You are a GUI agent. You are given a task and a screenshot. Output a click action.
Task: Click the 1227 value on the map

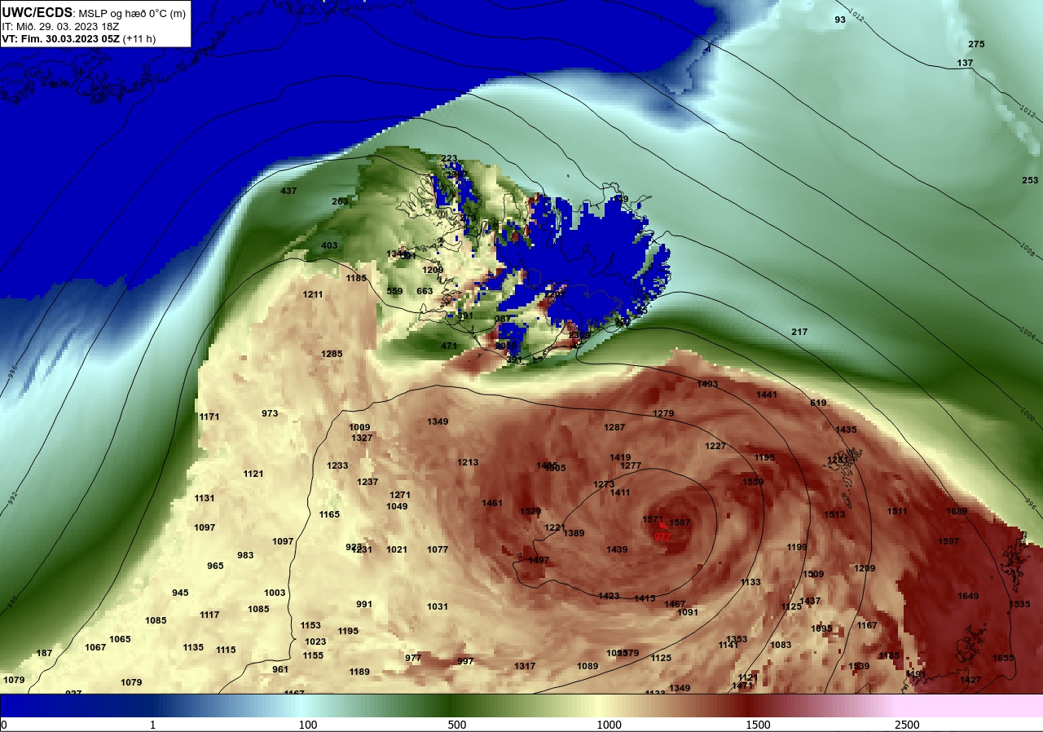[715, 446]
